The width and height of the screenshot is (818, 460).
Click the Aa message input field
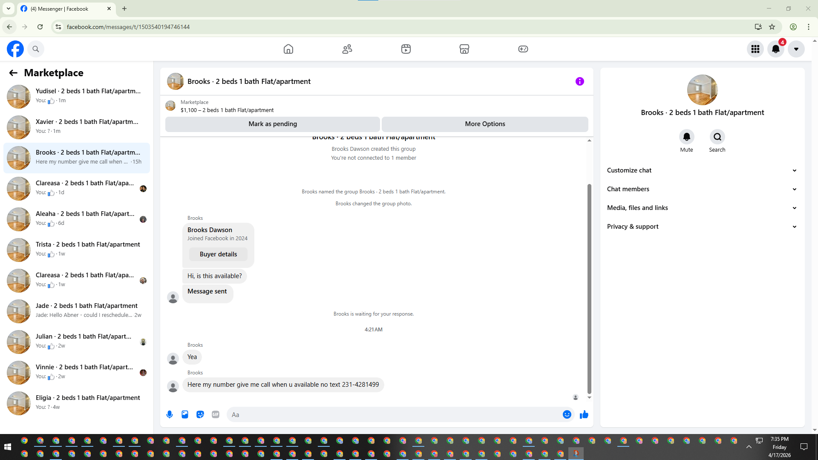click(x=394, y=414)
